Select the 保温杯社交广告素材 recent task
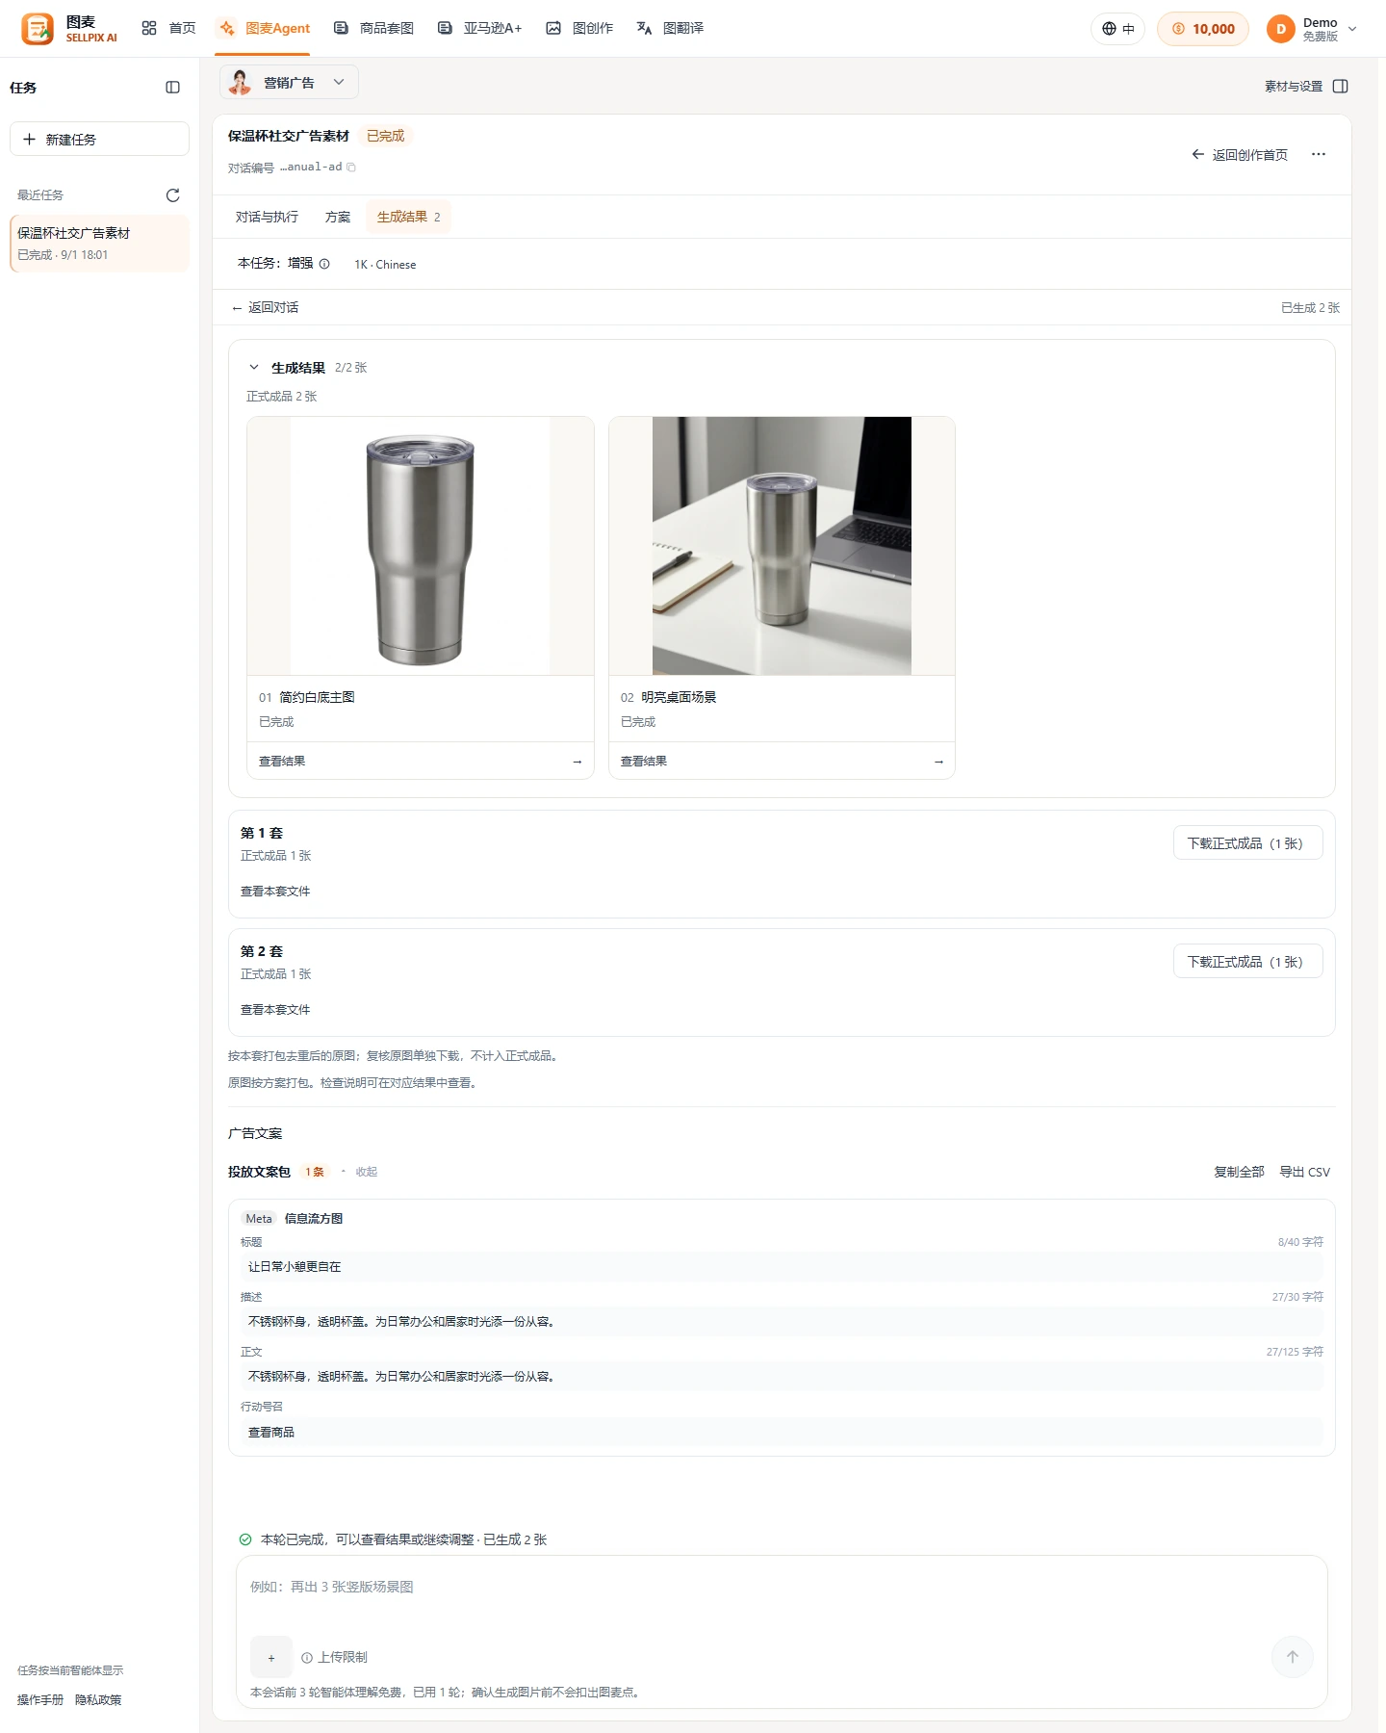Image resolution: width=1386 pixels, height=1733 pixels. (x=100, y=244)
